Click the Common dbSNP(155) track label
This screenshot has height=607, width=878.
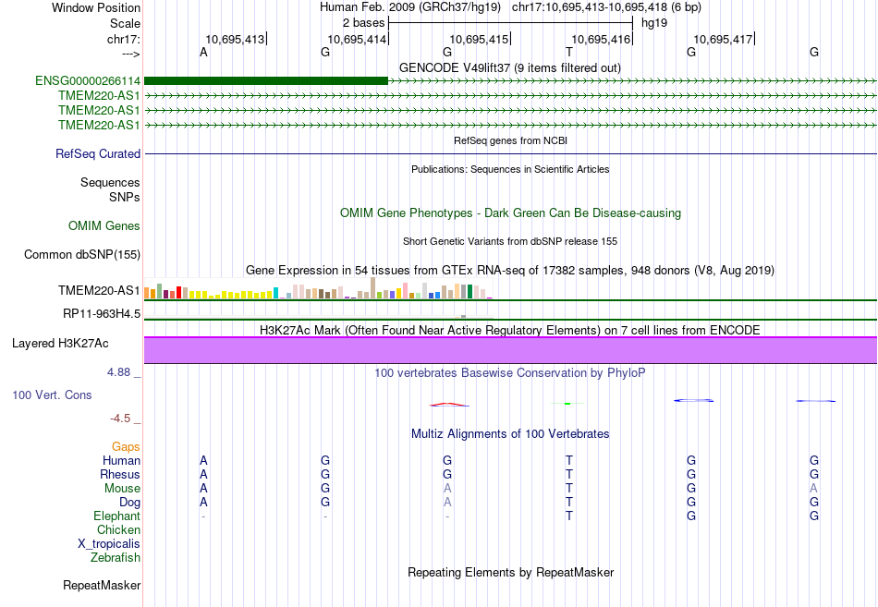[x=82, y=254]
